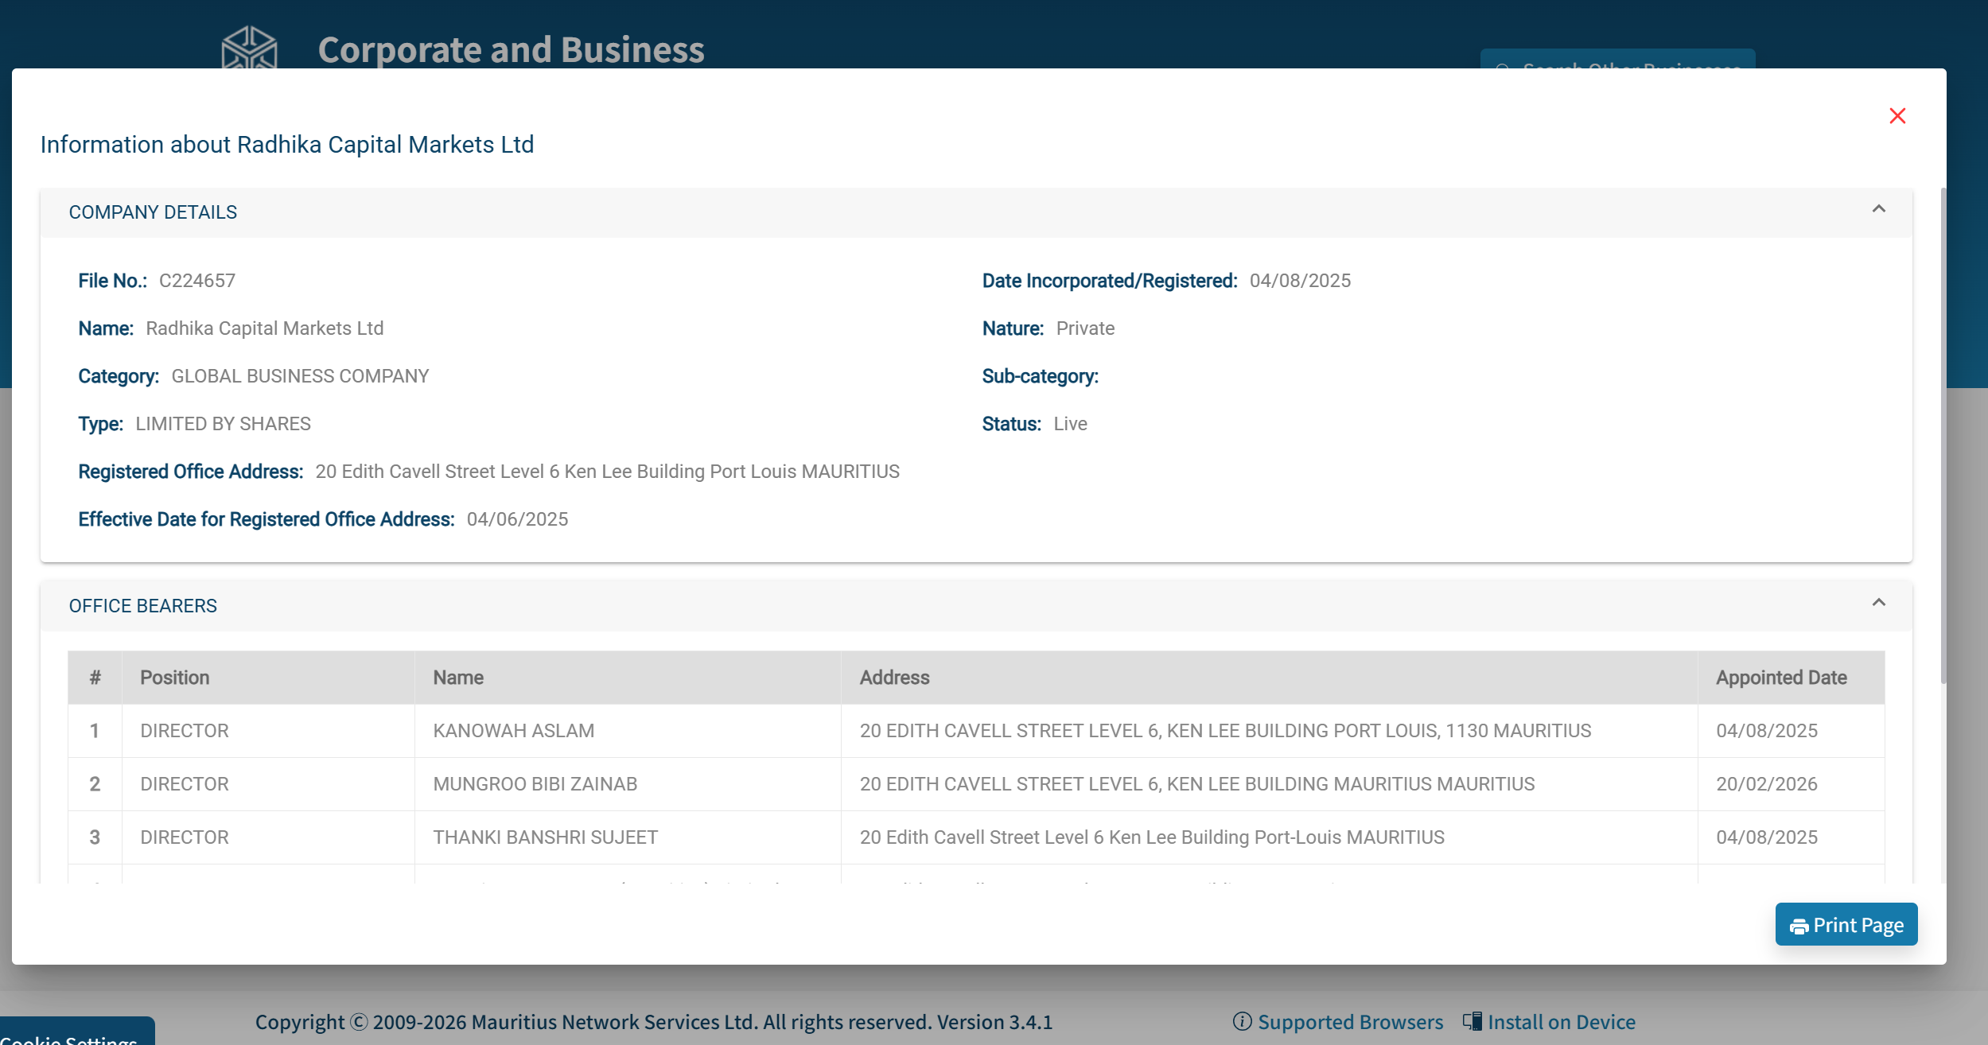Open the Install on Device link
The height and width of the screenshot is (1045, 1988).
1562,1022
